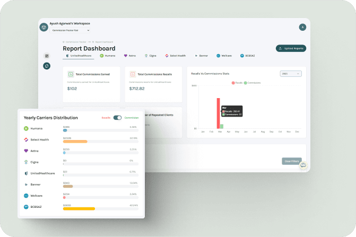Switch to the BCBSAZ tab
The height and width of the screenshot is (237, 356).
[x=247, y=56]
